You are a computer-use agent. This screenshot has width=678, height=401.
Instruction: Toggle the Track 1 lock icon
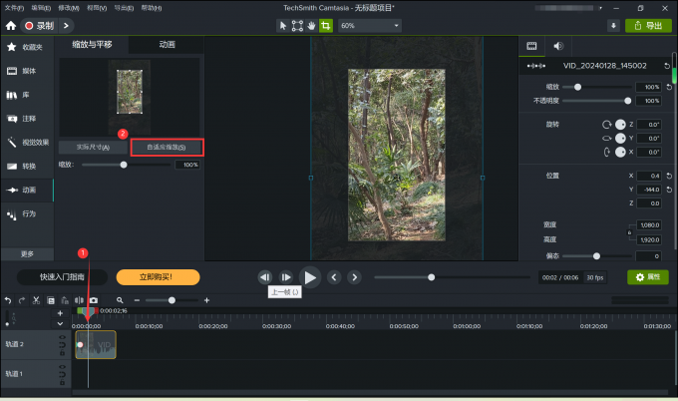pos(62,382)
